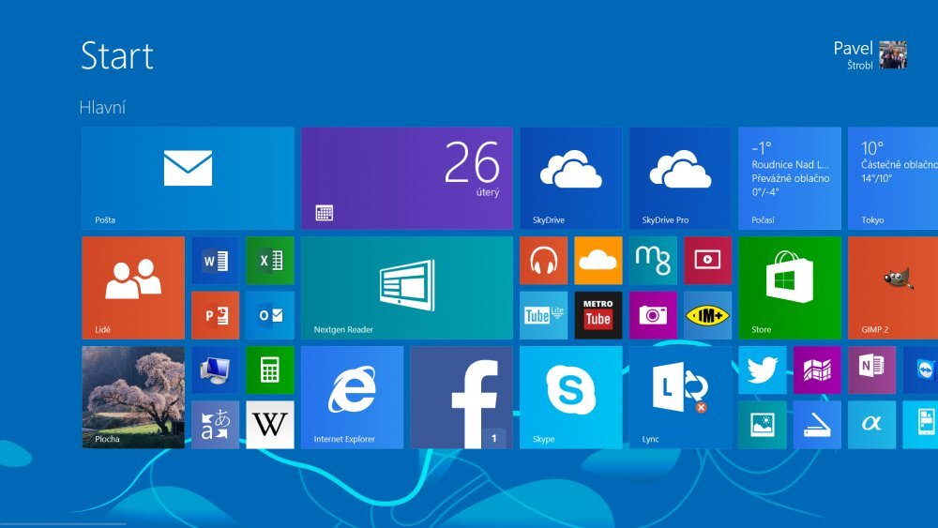Open the SkyDrive Pro tile

(680, 178)
